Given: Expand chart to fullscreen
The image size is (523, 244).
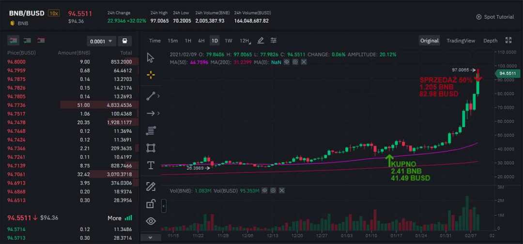Looking at the screenshot, I should 508,41.
